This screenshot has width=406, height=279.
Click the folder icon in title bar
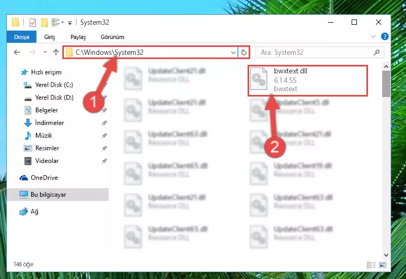click(15, 23)
